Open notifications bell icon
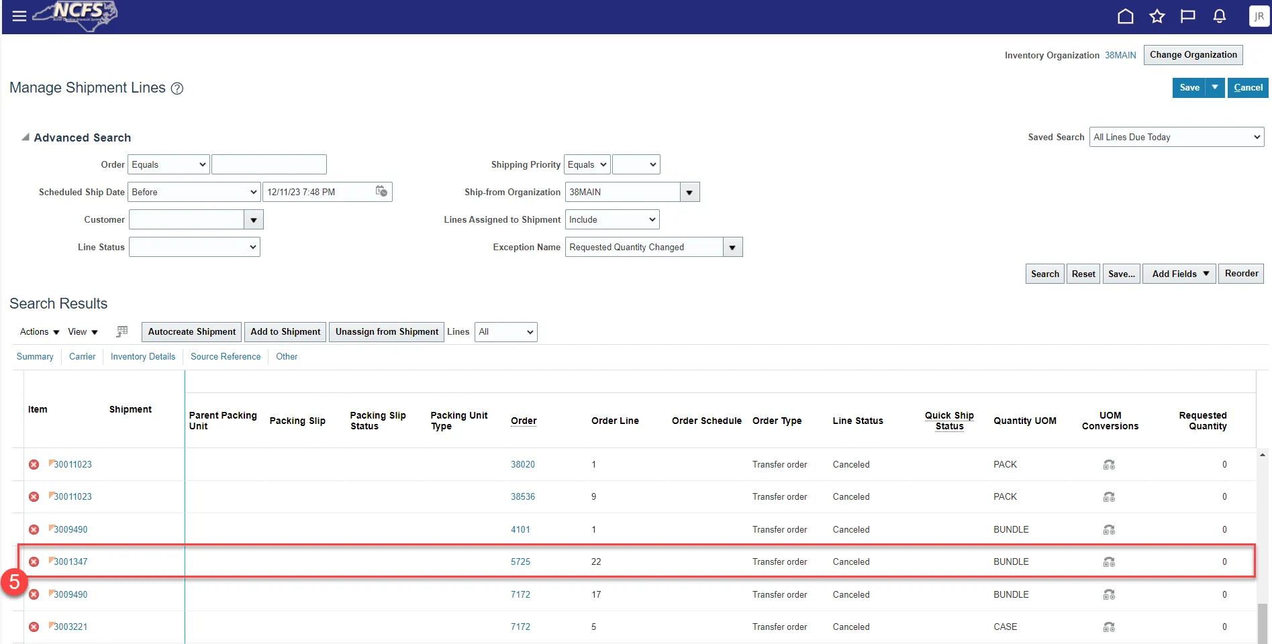Viewport: 1272px width, 644px height. point(1220,17)
